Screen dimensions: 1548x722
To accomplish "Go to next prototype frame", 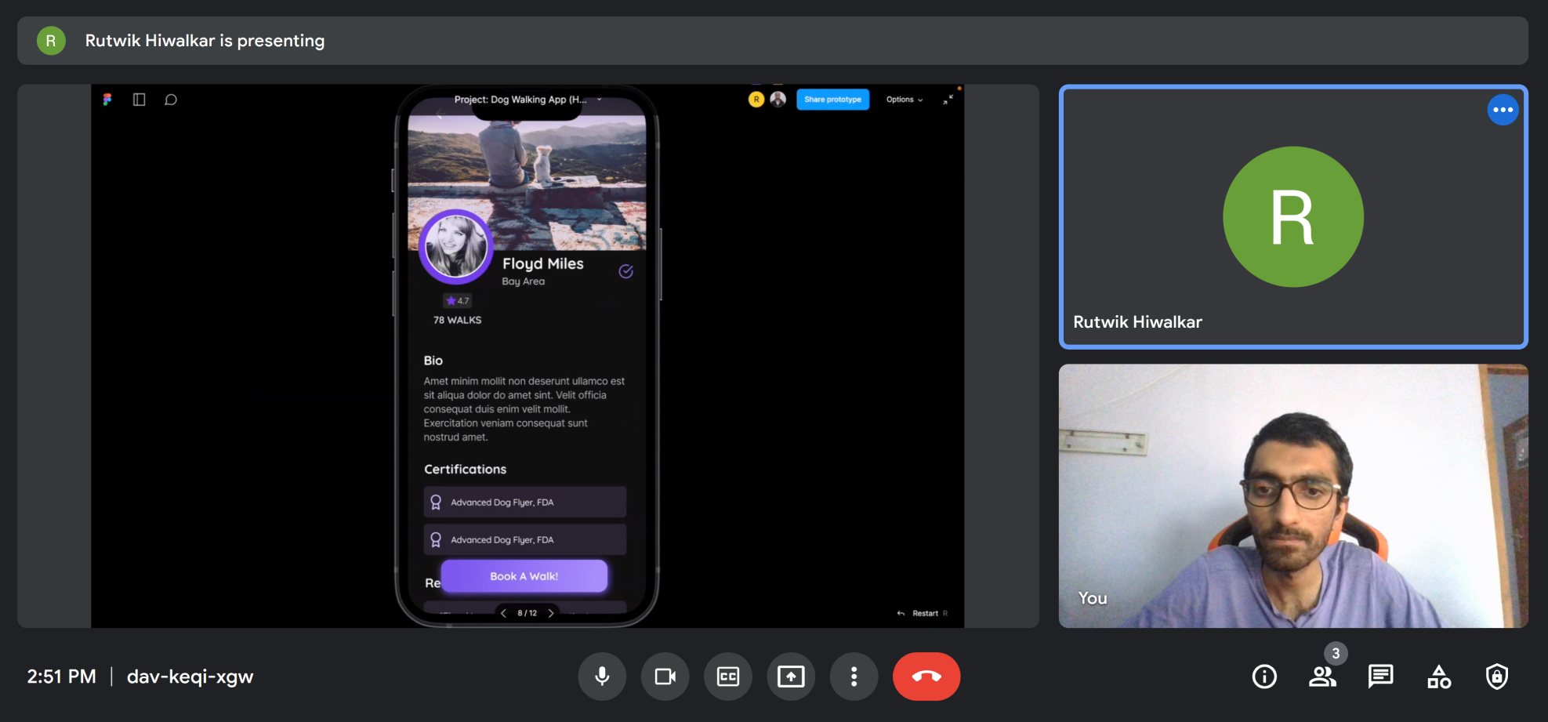I will click(x=551, y=613).
